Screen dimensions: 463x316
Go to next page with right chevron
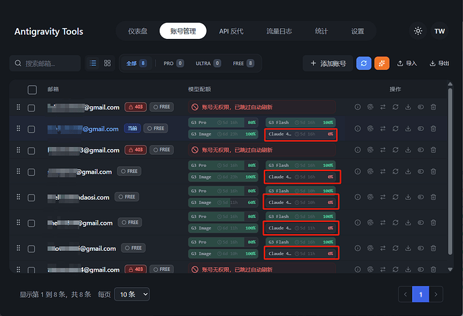(x=436, y=294)
